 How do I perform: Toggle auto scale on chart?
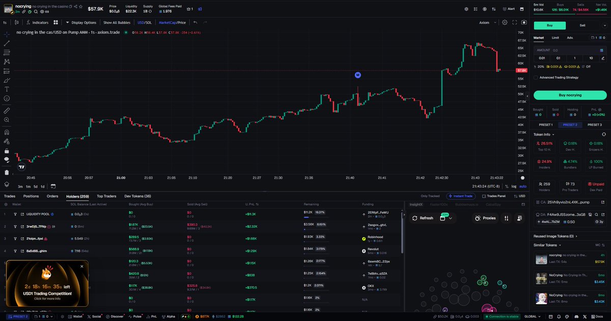(x=523, y=186)
